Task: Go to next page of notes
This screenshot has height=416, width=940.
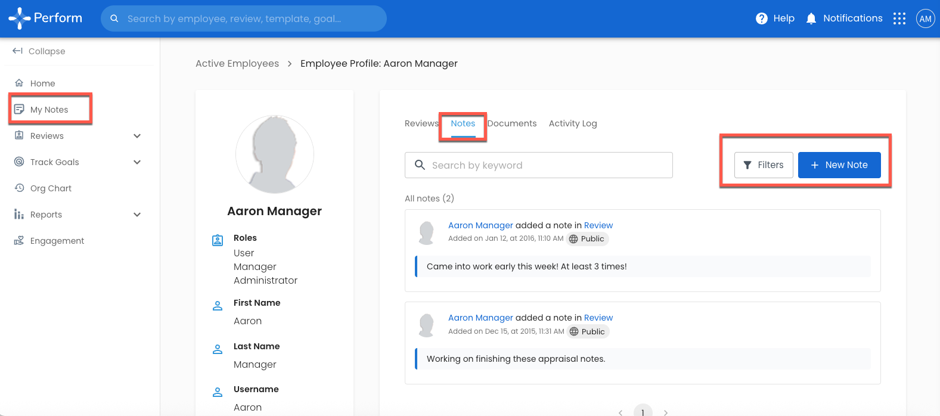Action: (x=666, y=412)
